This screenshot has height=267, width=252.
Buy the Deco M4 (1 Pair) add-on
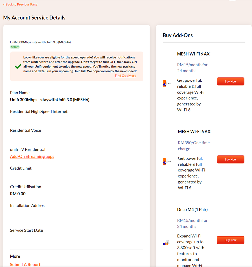point(231,240)
